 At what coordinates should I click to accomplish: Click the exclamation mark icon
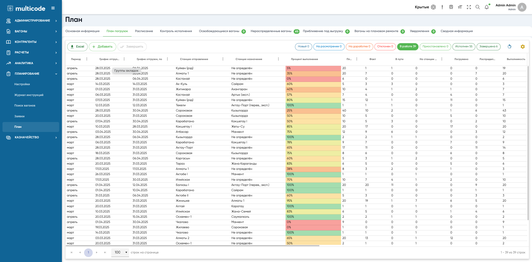pyautogui.click(x=442, y=7)
